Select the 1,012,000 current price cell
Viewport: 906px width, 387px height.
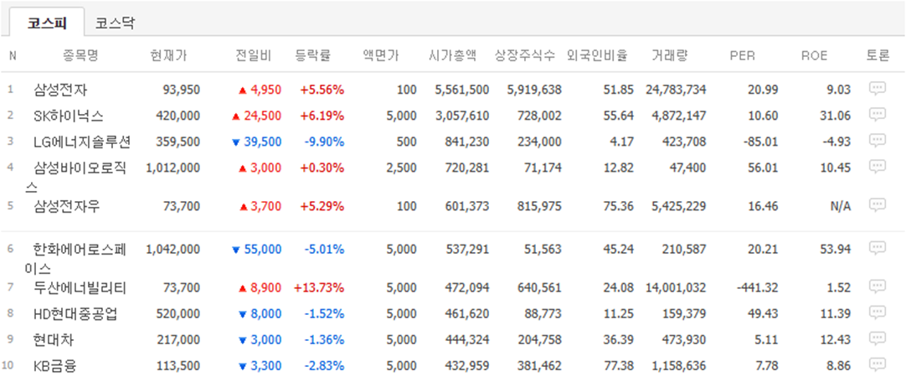[x=173, y=168]
